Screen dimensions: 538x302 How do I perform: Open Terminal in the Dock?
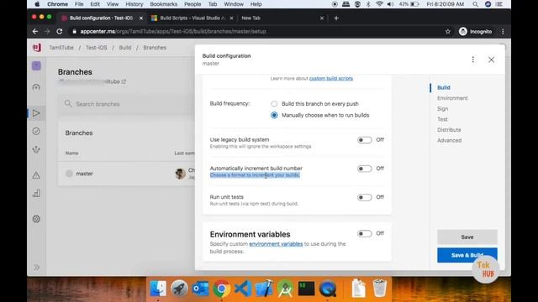(x=306, y=289)
